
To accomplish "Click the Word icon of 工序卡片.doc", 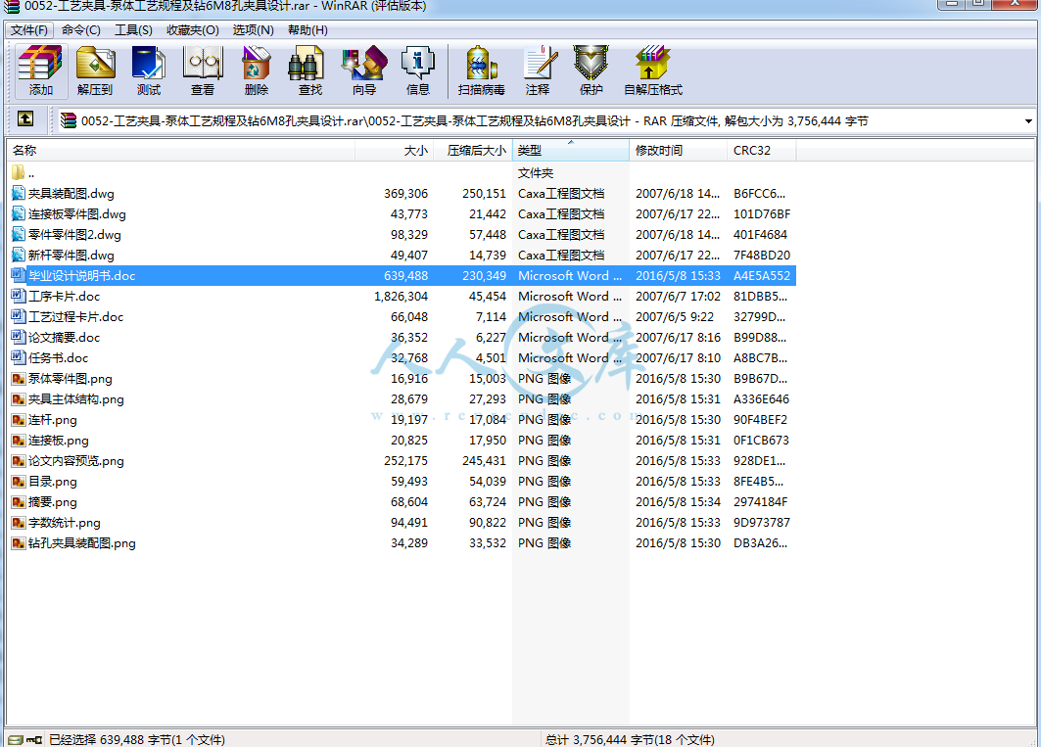I will (x=19, y=296).
